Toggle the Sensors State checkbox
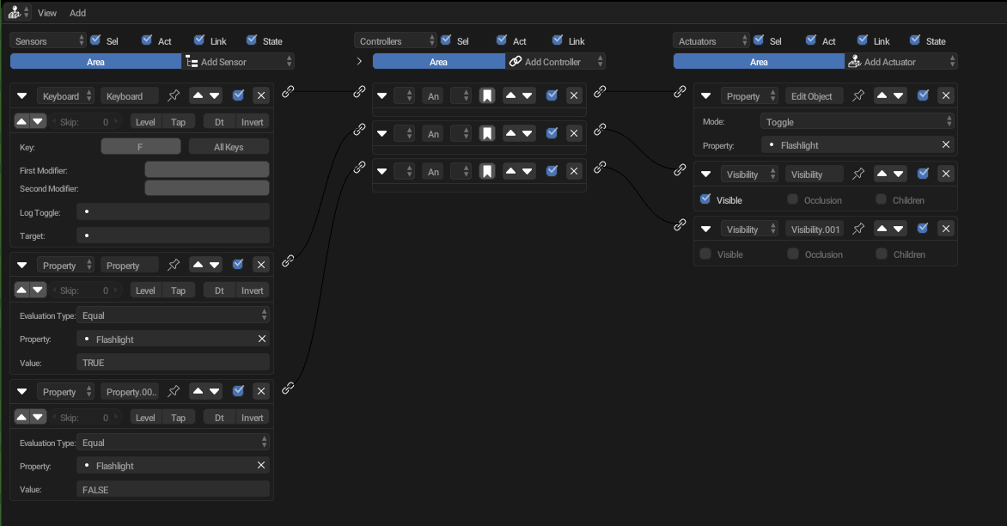 click(x=253, y=40)
